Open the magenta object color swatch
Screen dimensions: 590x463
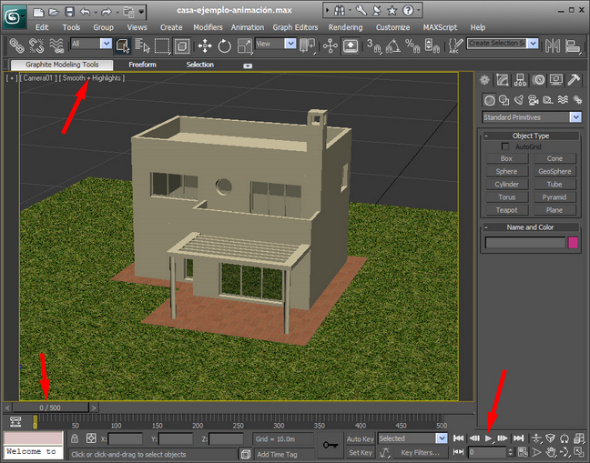point(574,243)
